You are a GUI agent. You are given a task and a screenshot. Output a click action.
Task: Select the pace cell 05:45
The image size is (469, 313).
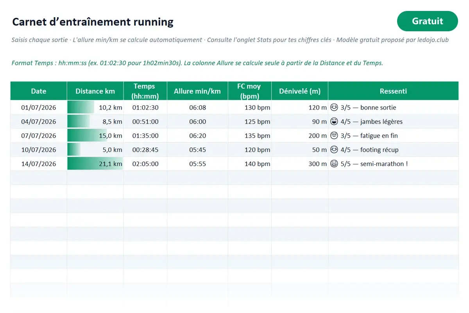tap(197, 150)
